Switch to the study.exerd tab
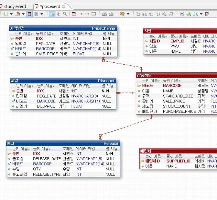The height and width of the screenshot is (200, 217). coord(14,6)
